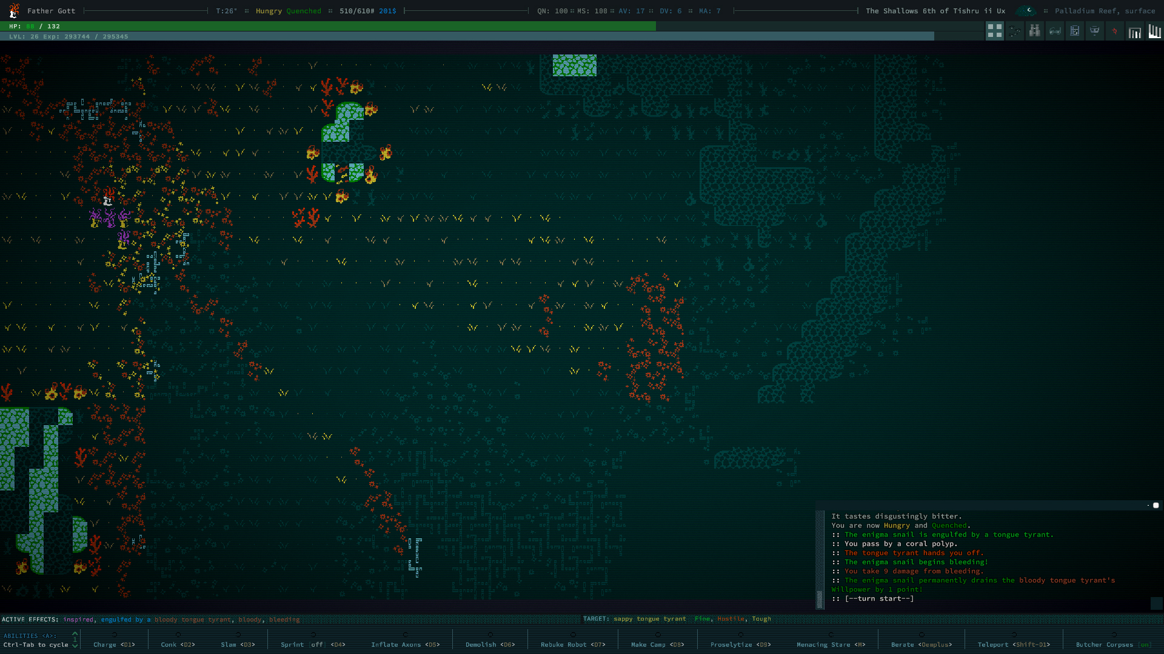Click the four-squares grid icon
Image resolution: width=1164 pixels, height=654 pixels.
[994, 31]
